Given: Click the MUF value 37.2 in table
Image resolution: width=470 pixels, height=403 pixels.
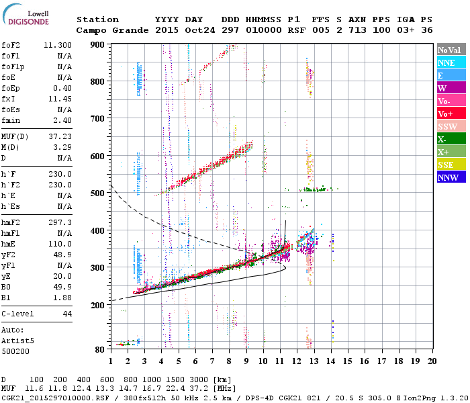Looking at the screenshot, I should tap(199, 389).
